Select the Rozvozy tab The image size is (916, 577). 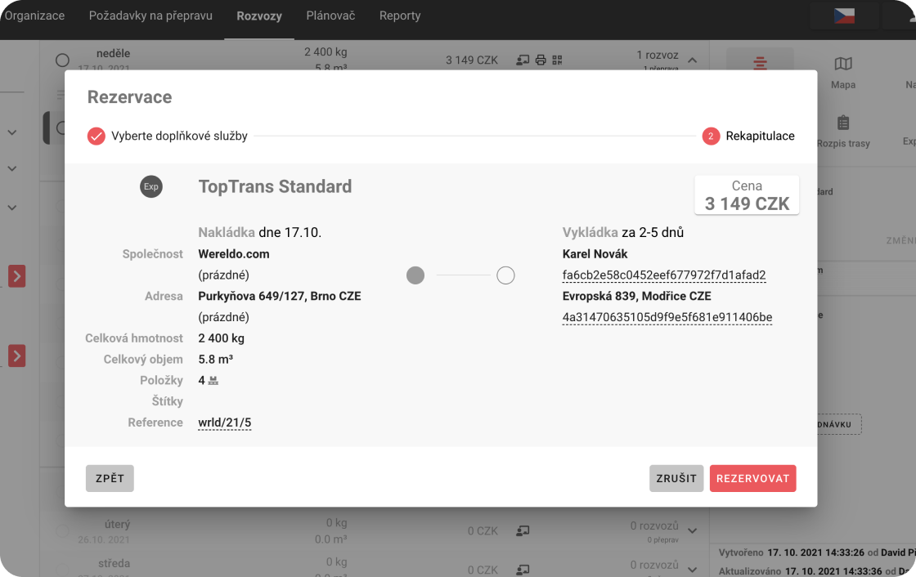(259, 16)
